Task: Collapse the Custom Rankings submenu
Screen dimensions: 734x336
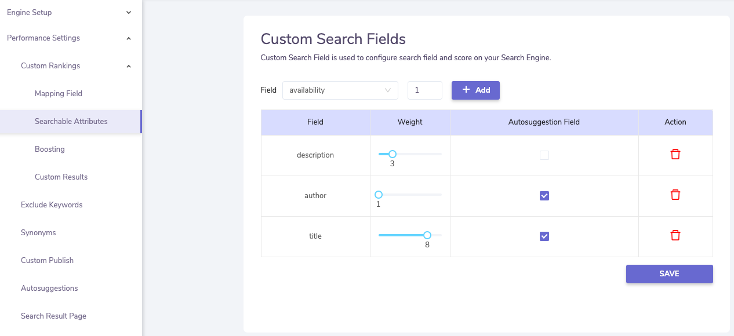Action: coord(129,66)
